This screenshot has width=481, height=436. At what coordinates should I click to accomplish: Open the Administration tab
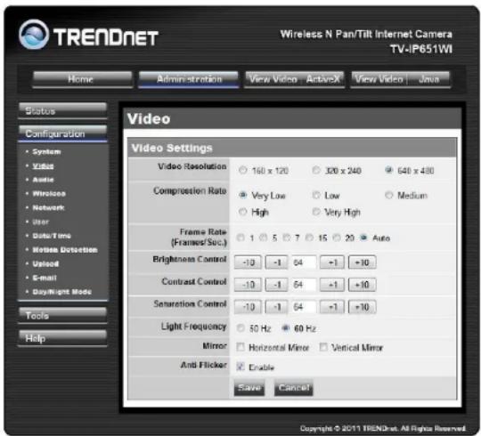click(x=189, y=79)
